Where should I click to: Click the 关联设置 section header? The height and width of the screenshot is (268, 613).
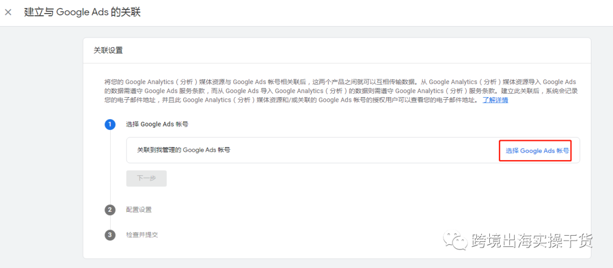click(108, 50)
